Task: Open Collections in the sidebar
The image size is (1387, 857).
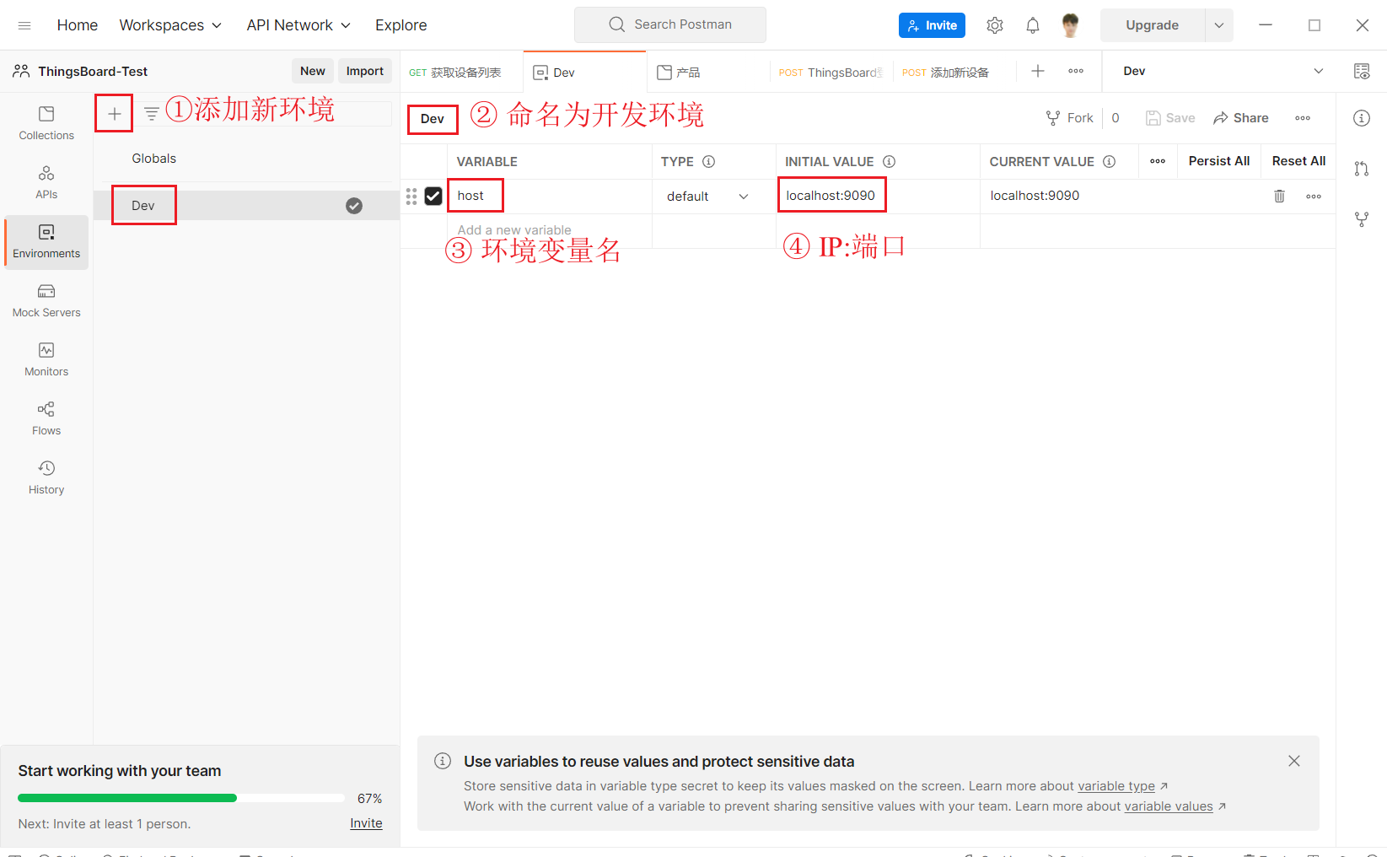Action: click(x=46, y=123)
